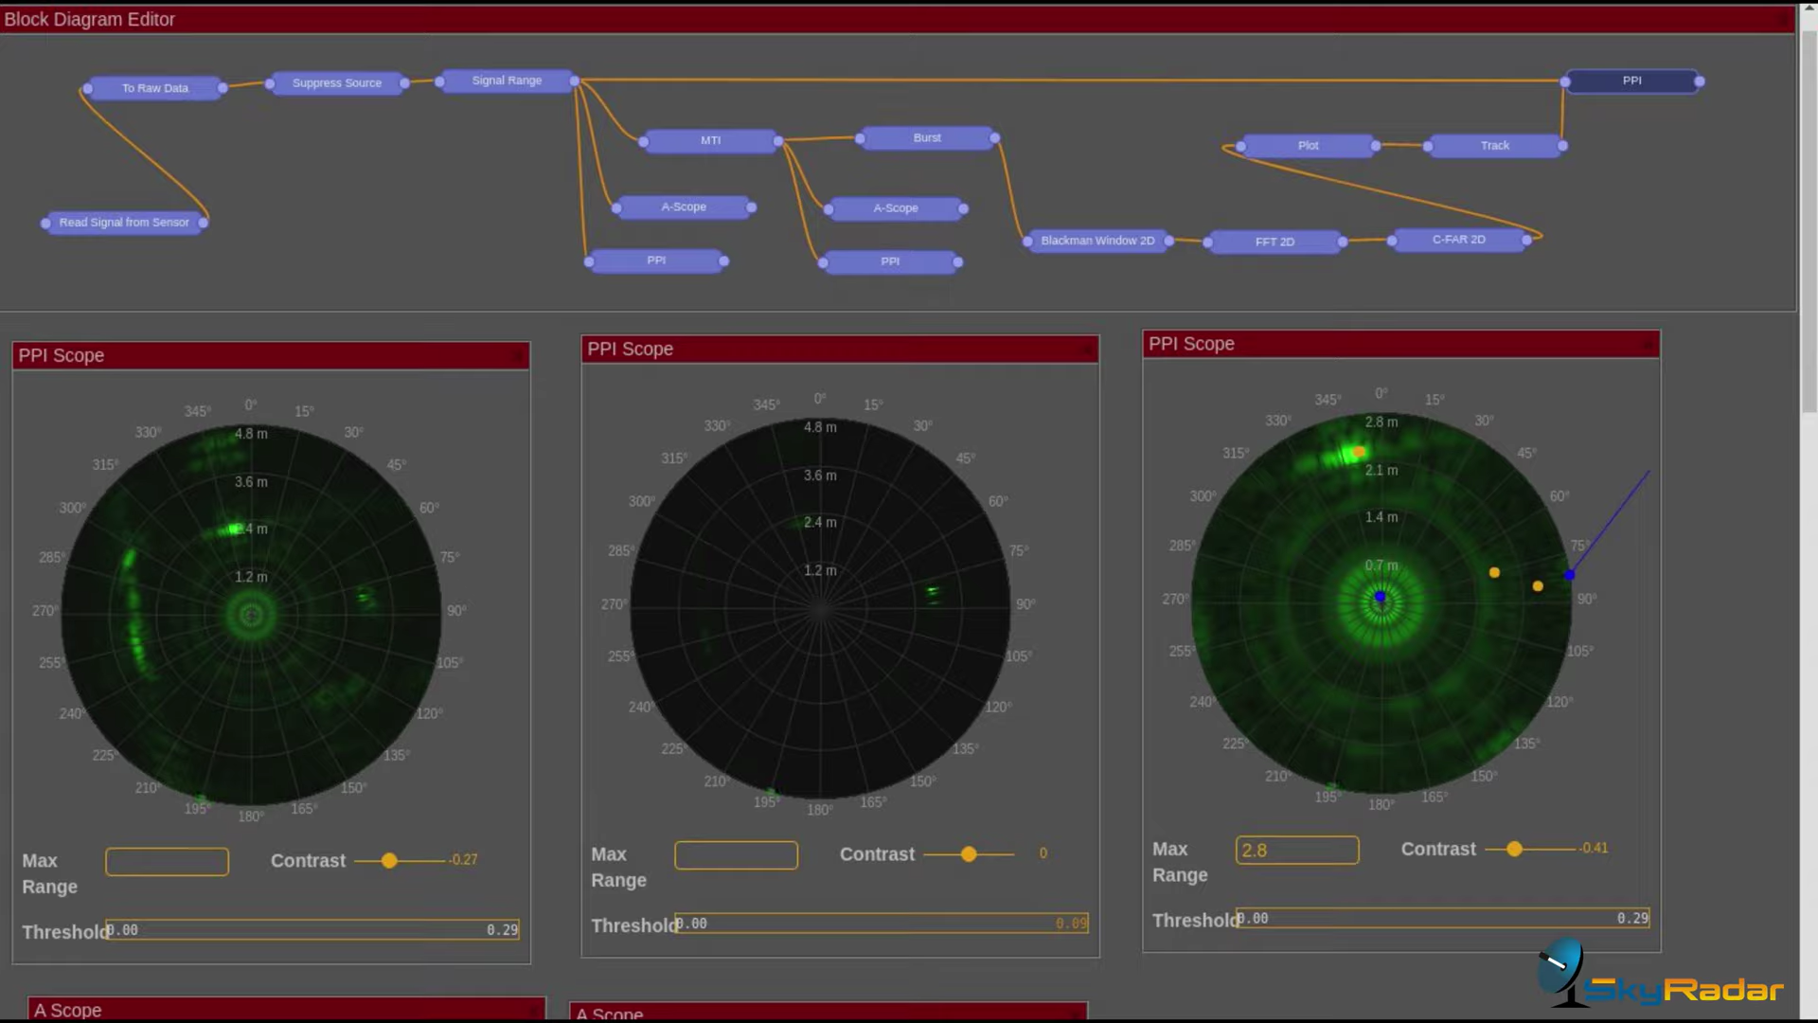Click the FFT 2D block

coord(1274,242)
